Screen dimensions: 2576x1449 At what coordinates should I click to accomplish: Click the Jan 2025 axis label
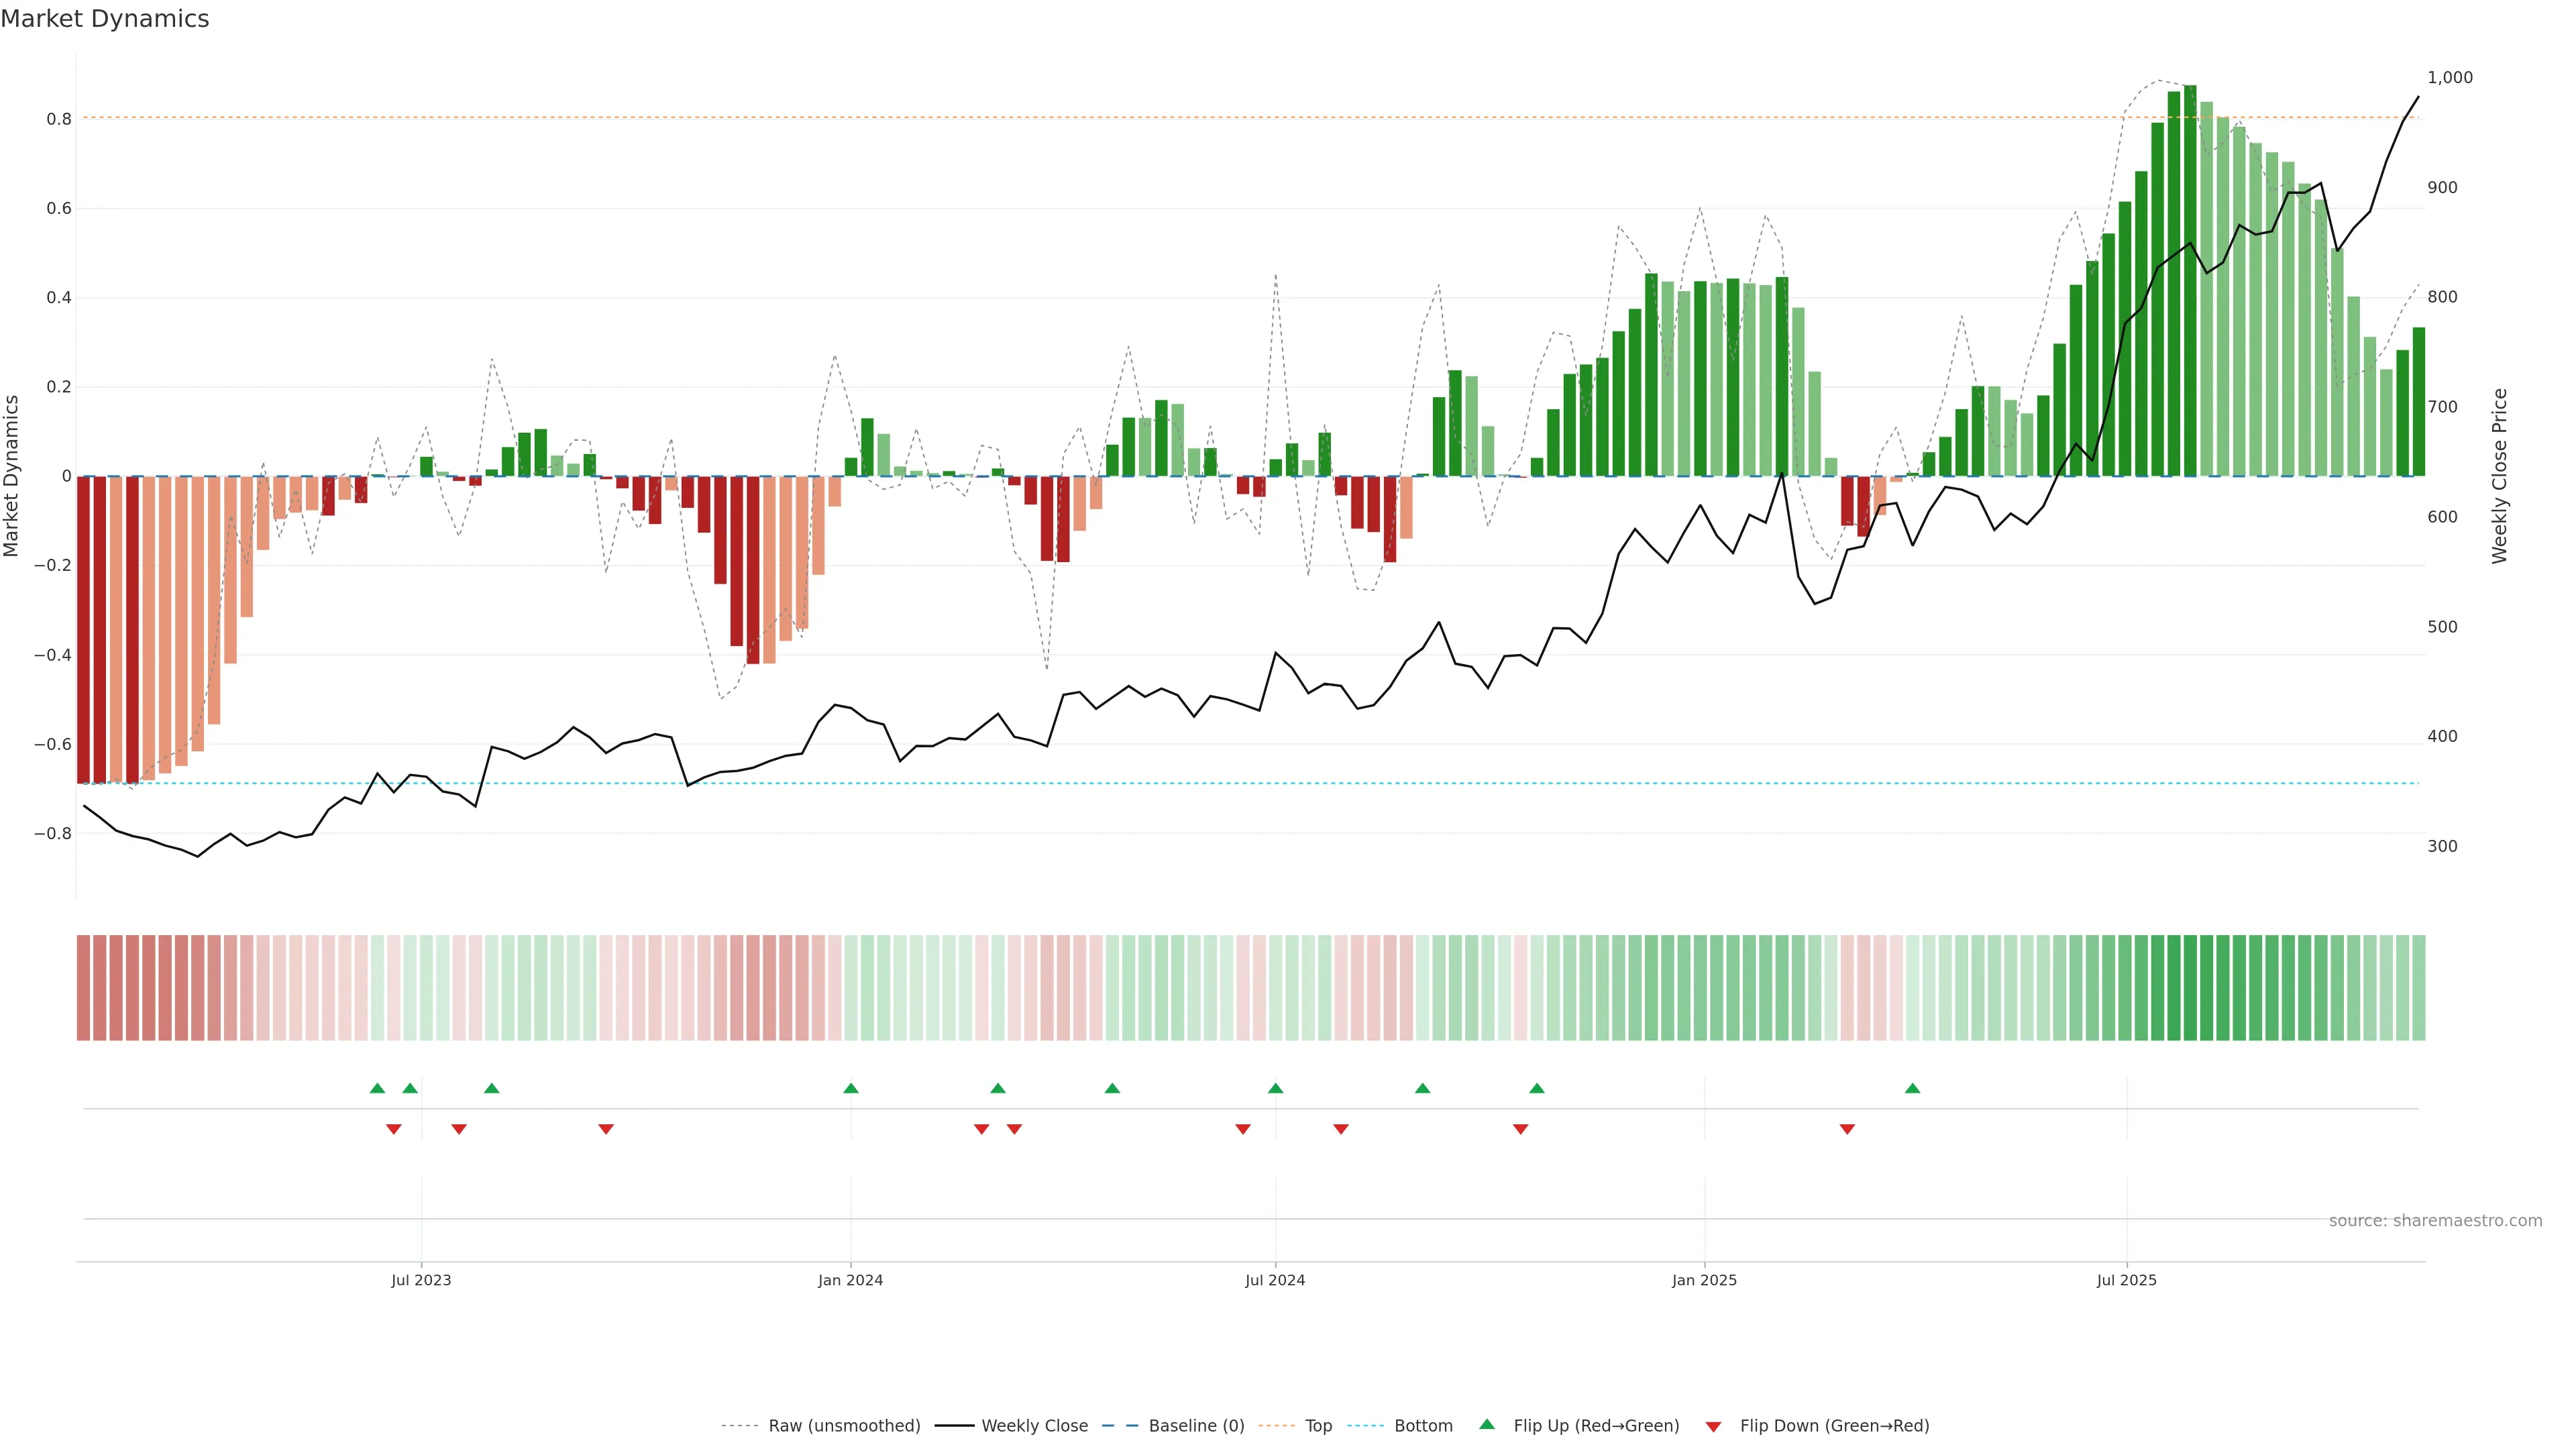(x=1704, y=1280)
